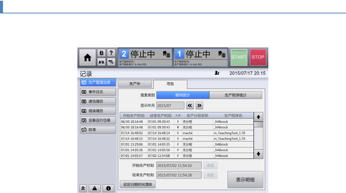
Task: Open 设备运行信息 in the sidebar
Action: pyautogui.click(x=98, y=120)
